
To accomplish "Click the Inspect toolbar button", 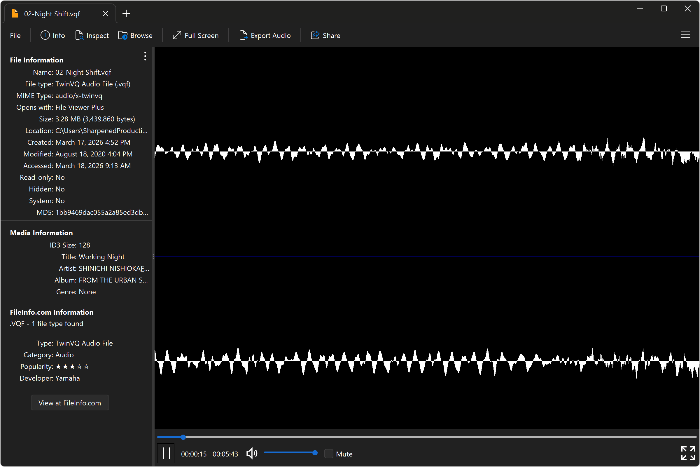I will coord(92,35).
